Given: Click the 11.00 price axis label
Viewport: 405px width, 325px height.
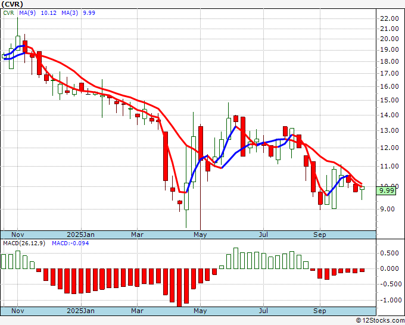Looking at the screenshot, I should pyautogui.click(x=390, y=166).
